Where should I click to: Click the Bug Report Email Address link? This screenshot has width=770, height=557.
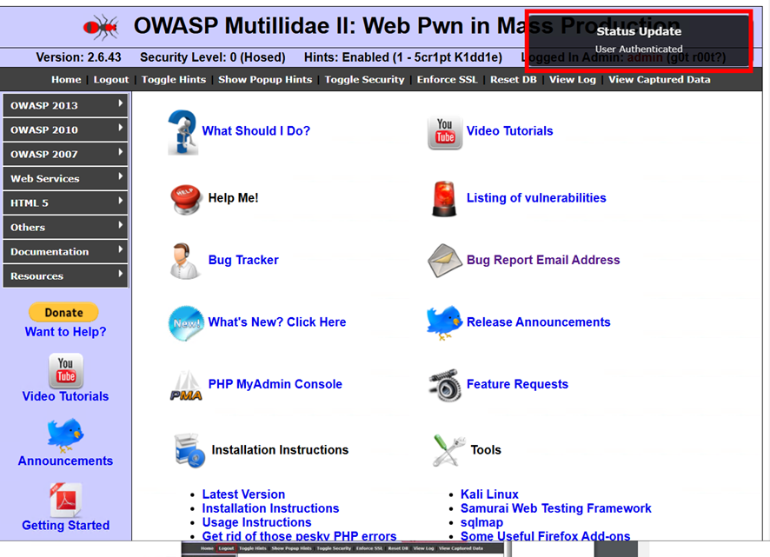pyautogui.click(x=543, y=260)
